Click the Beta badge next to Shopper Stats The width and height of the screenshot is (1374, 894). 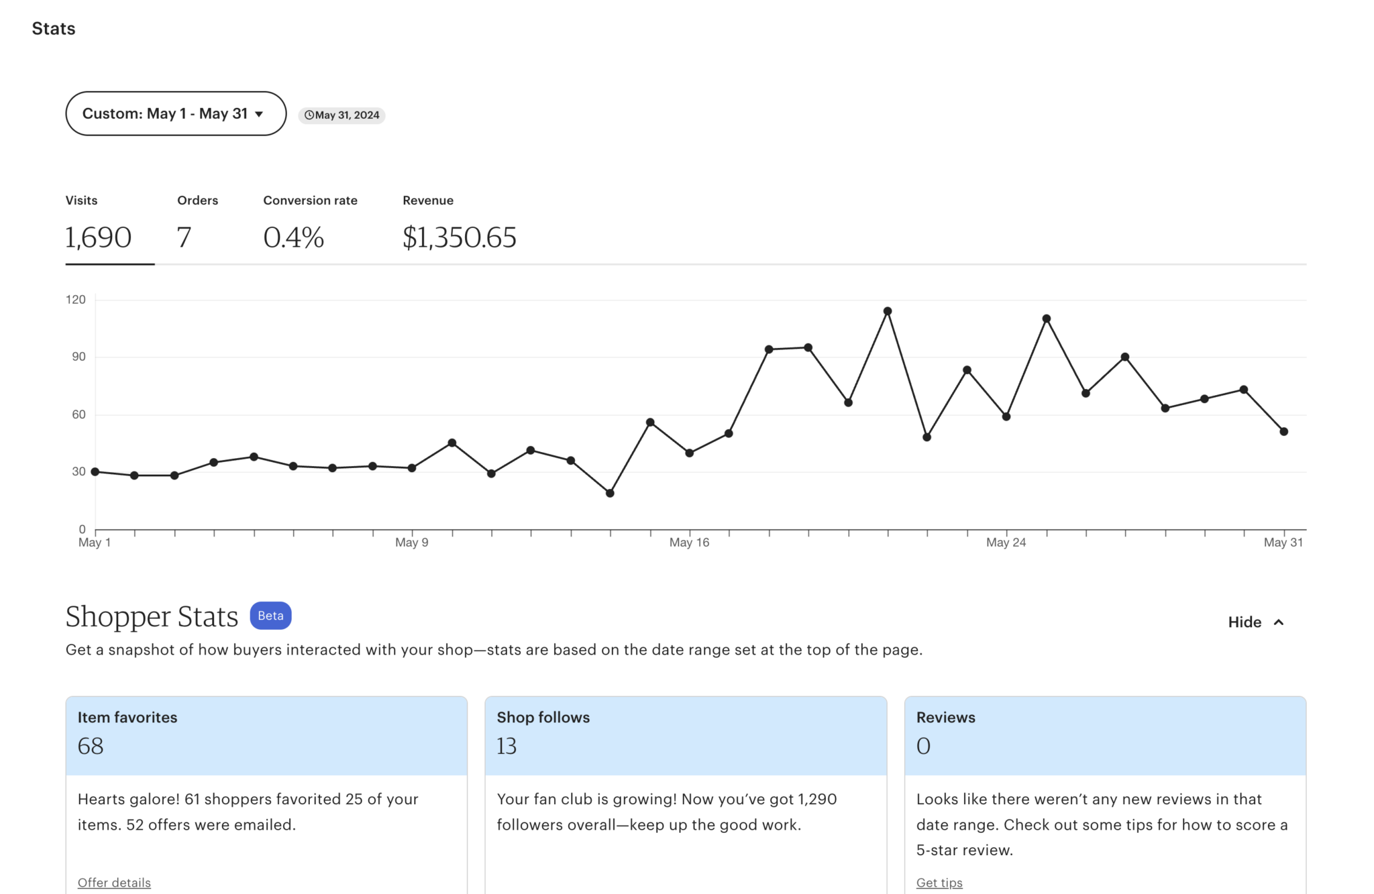click(270, 615)
